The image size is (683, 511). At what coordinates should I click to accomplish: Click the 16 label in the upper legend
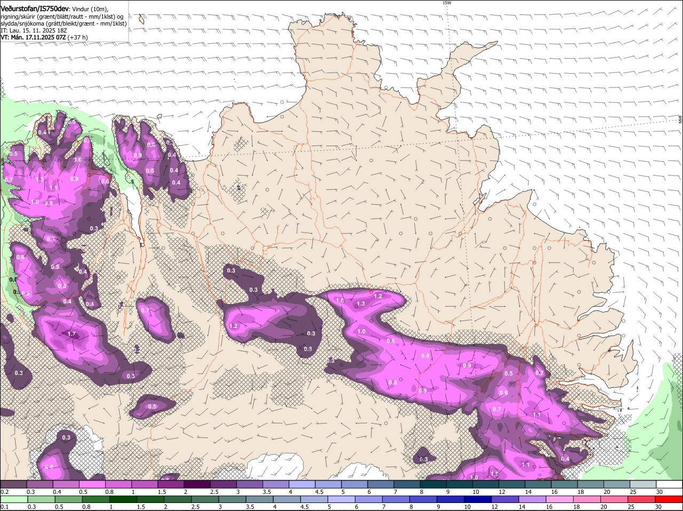(x=554, y=492)
